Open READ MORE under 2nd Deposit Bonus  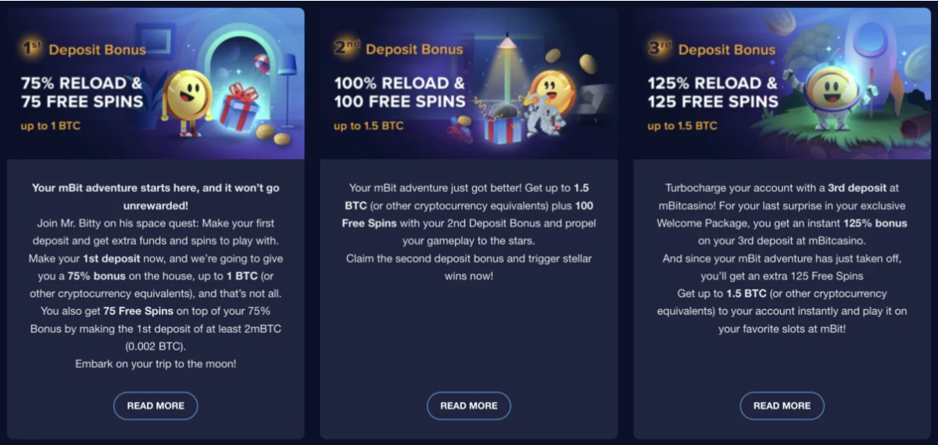pyautogui.click(x=469, y=406)
